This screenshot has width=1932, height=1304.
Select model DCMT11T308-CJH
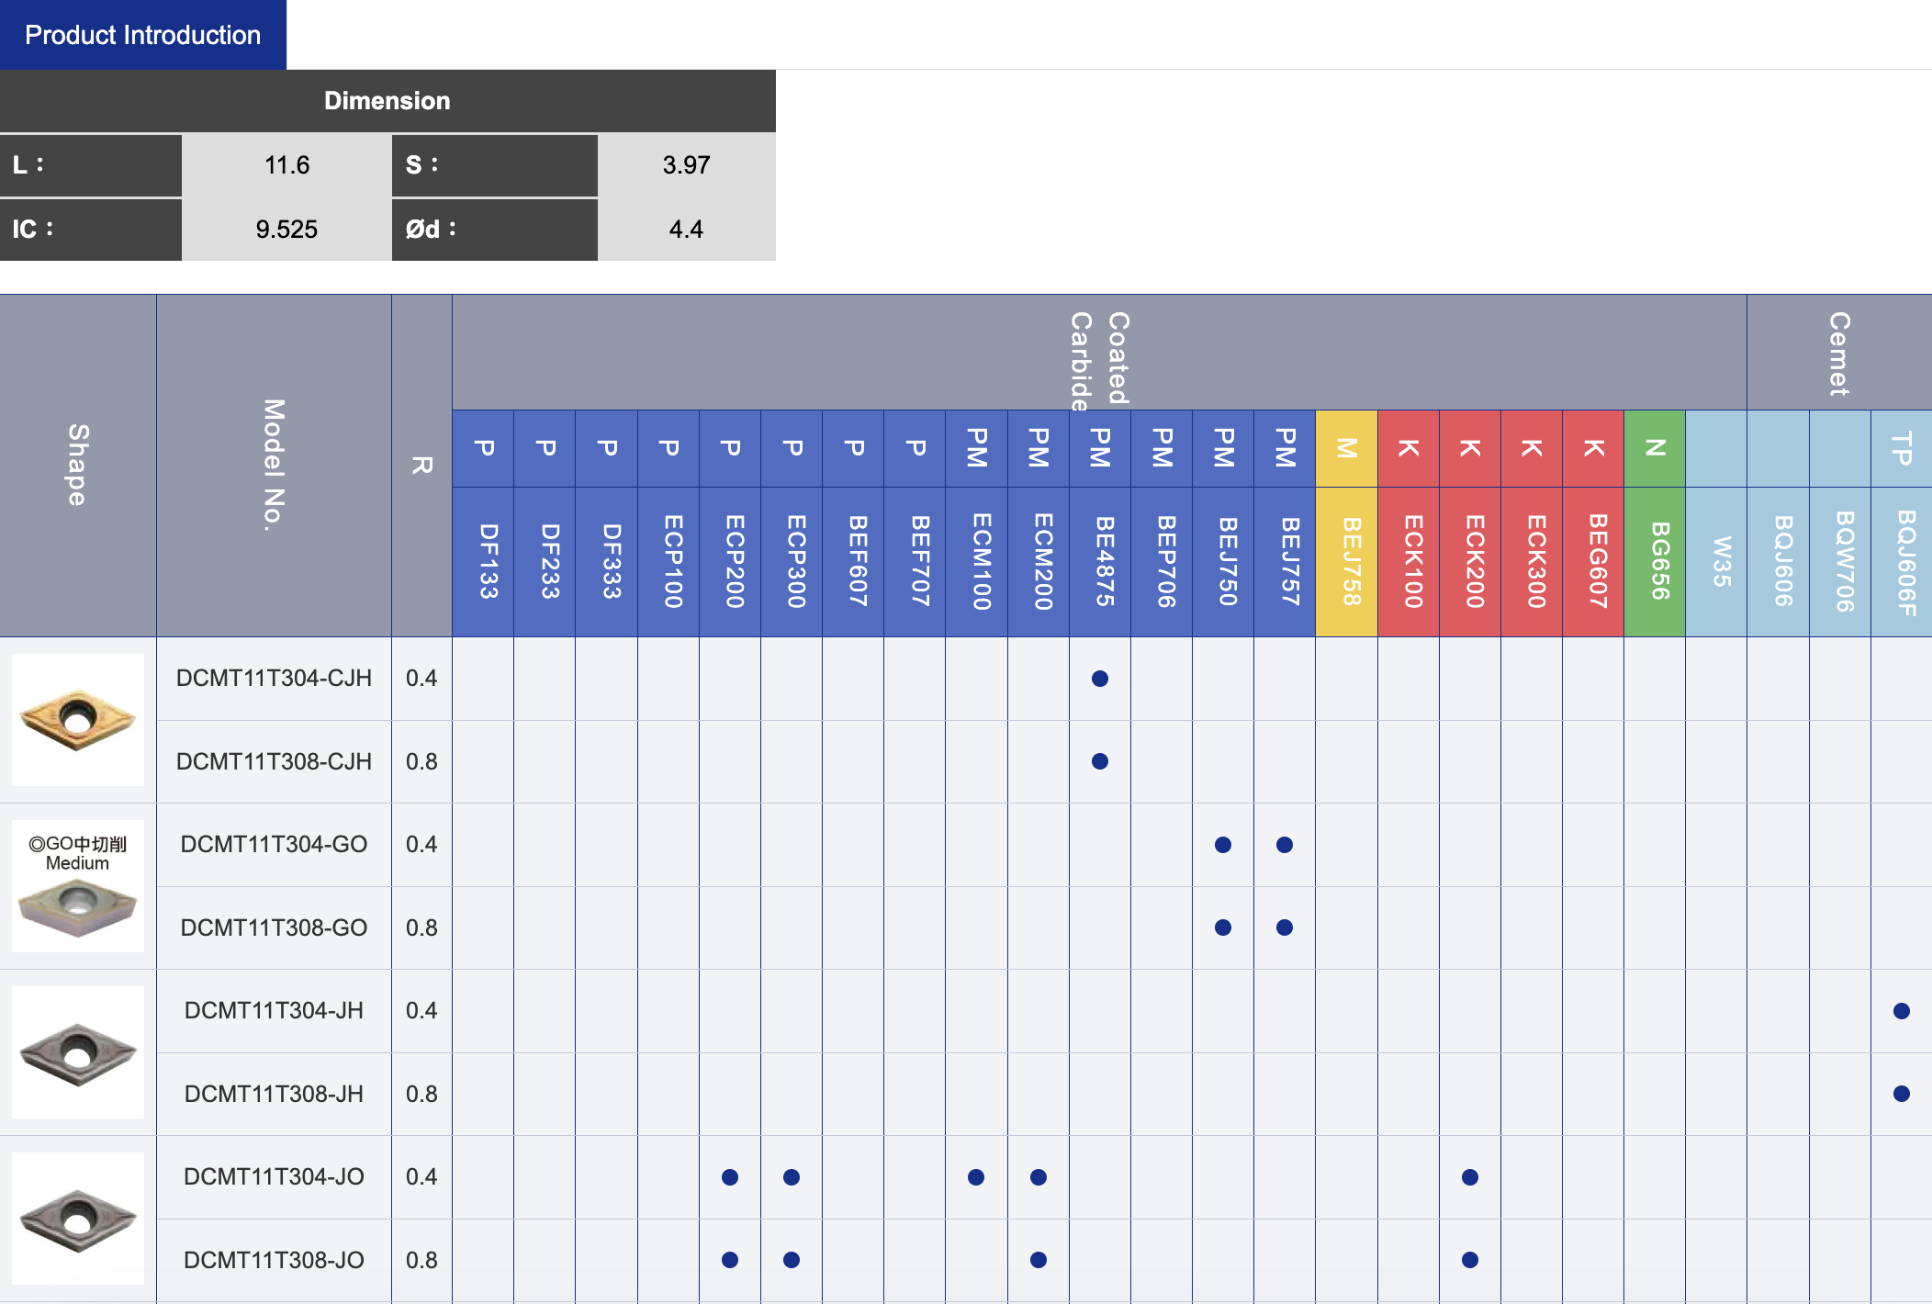click(274, 761)
